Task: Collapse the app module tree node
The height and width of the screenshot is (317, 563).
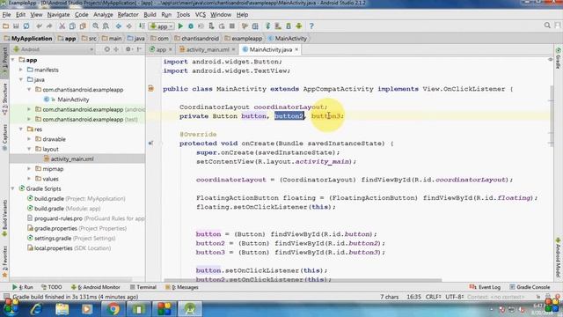Action: (x=13, y=60)
